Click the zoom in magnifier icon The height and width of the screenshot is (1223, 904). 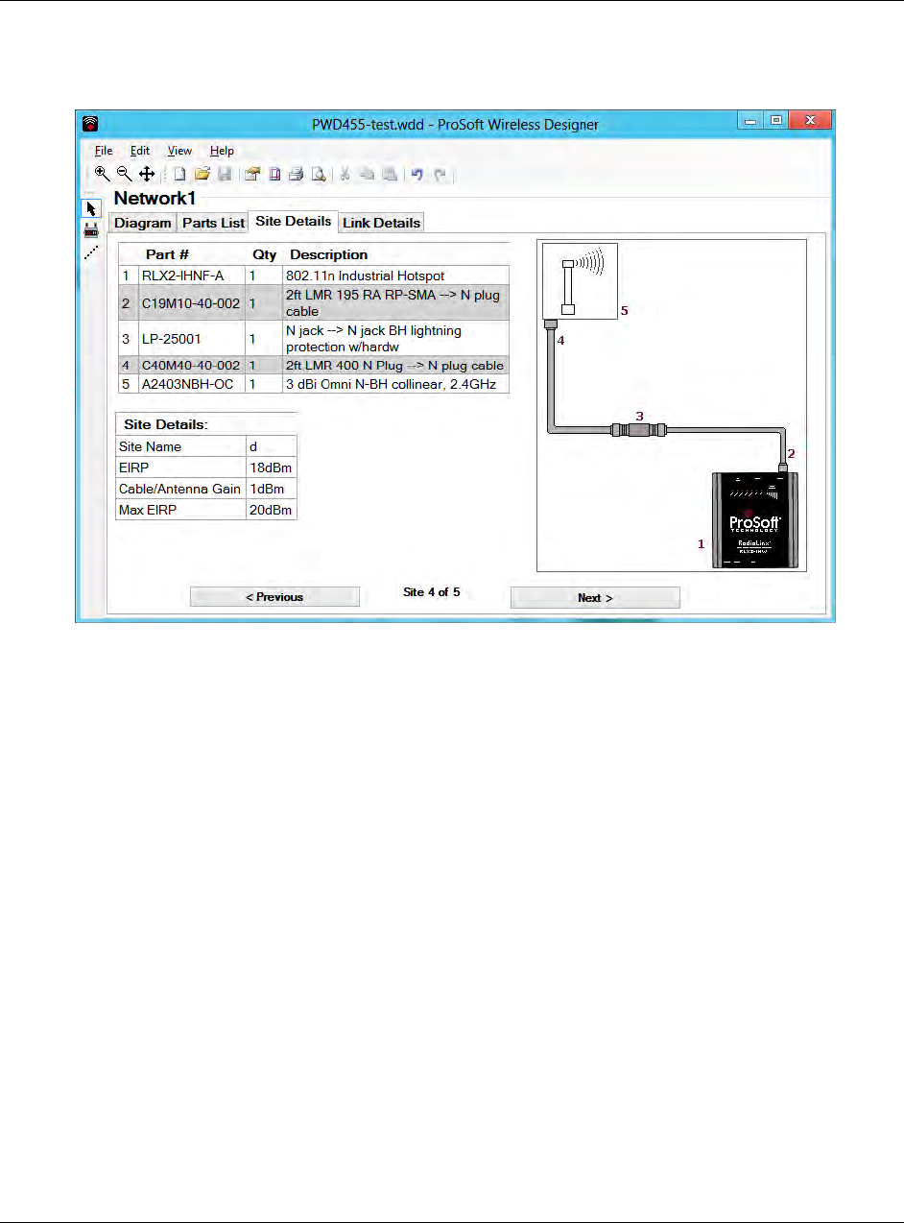(102, 174)
